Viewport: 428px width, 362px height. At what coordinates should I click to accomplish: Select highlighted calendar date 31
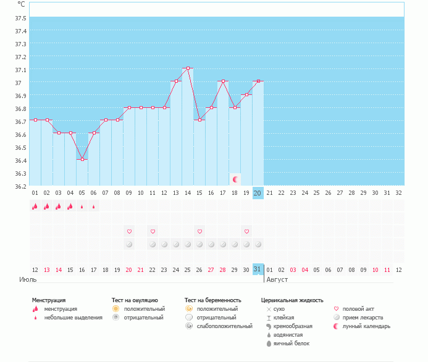tap(258, 269)
